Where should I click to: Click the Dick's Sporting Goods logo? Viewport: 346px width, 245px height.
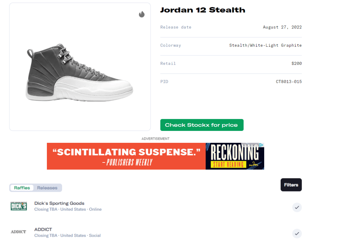click(x=19, y=206)
